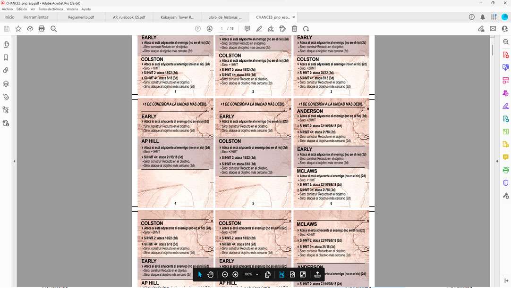
Task: Open the 100% zoom level dropdown
Action: (251, 275)
